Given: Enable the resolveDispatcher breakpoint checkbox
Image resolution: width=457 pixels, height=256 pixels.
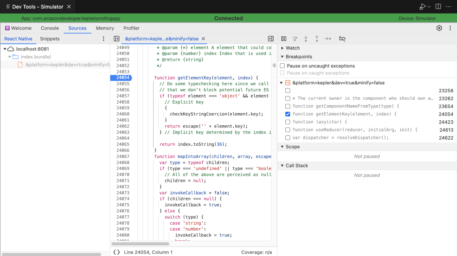Looking at the screenshot, I should click(x=288, y=137).
